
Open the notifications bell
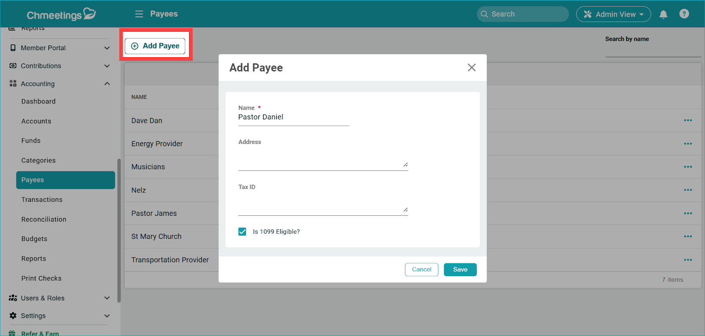(x=663, y=14)
